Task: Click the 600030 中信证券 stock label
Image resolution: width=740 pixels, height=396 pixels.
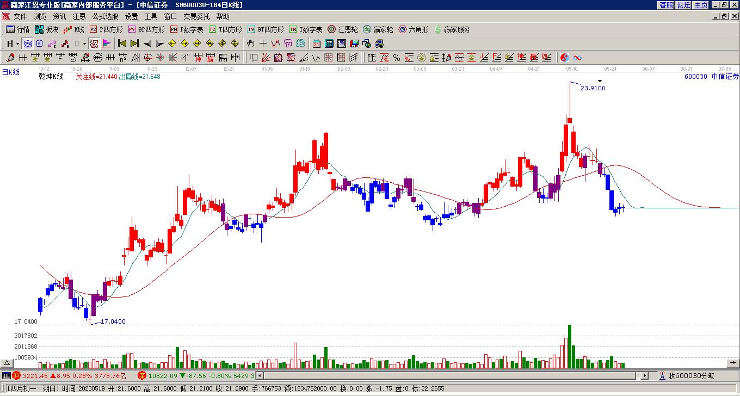Action: [712, 77]
